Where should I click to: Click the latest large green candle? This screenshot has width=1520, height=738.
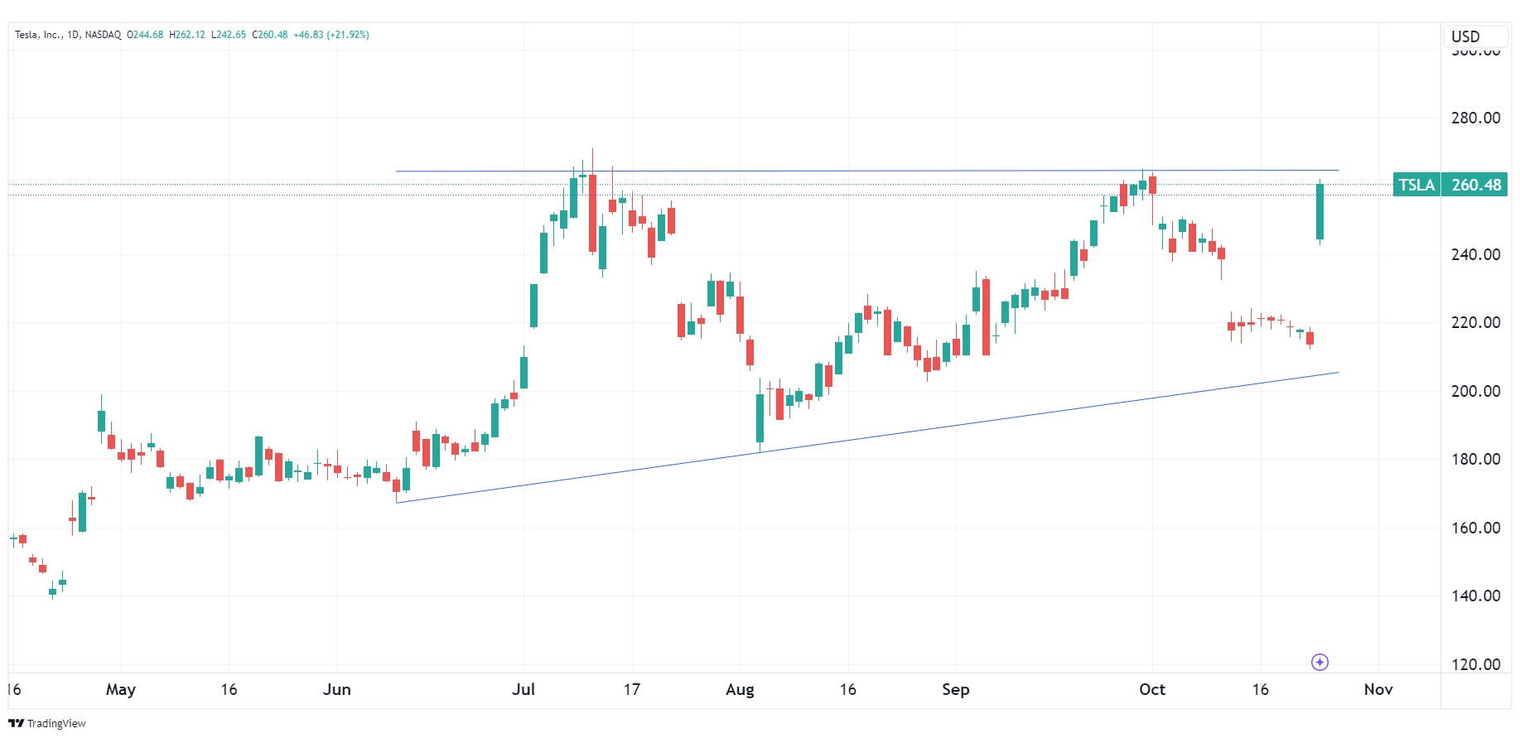click(1320, 212)
